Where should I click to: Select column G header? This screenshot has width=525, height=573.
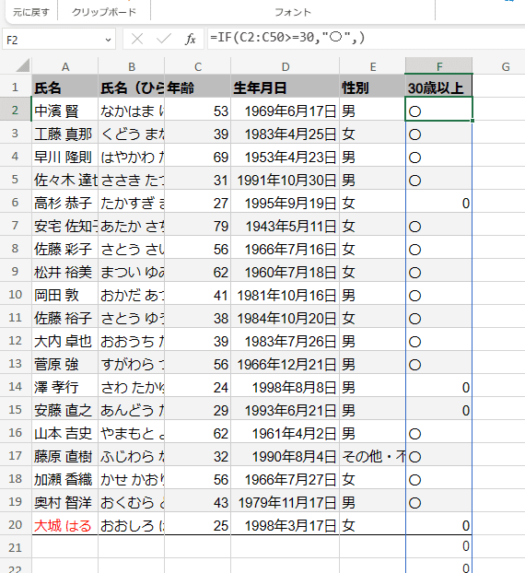(506, 66)
